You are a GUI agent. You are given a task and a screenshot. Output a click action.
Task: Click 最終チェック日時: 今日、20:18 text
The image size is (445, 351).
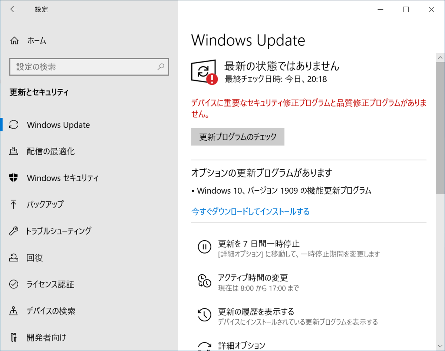[x=276, y=79]
